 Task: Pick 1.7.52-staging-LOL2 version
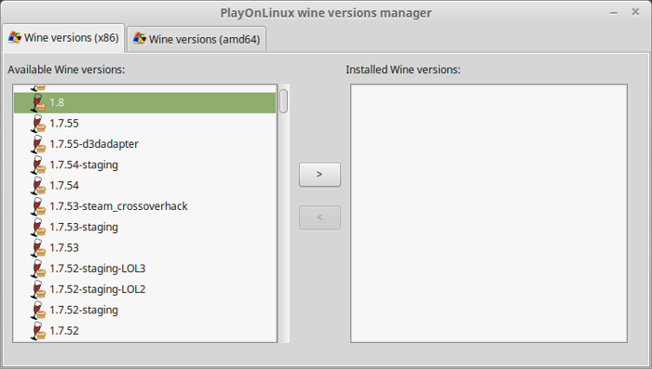click(144, 289)
